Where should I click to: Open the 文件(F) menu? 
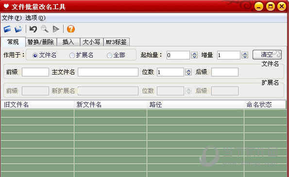(x=12, y=18)
